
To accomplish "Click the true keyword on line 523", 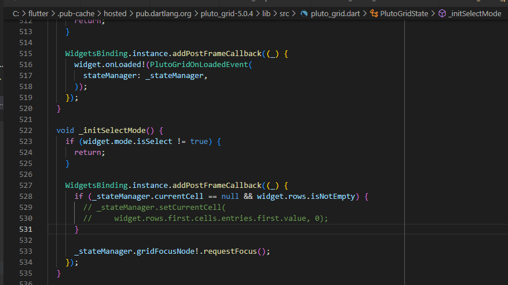I will click(x=199, y=142).
